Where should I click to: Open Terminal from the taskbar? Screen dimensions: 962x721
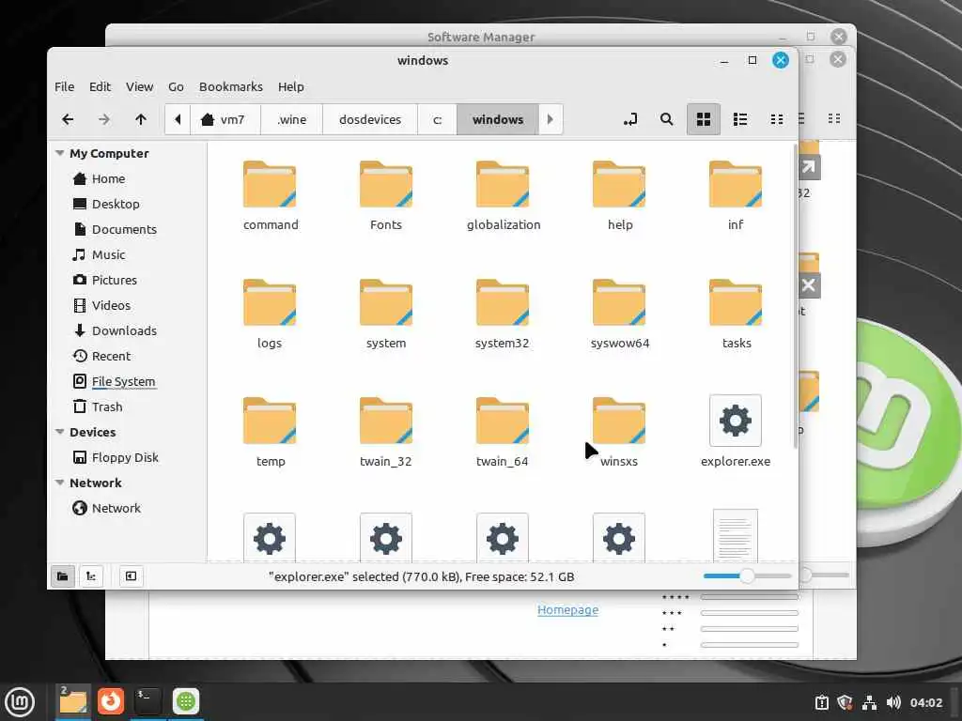tap(147, 701)
